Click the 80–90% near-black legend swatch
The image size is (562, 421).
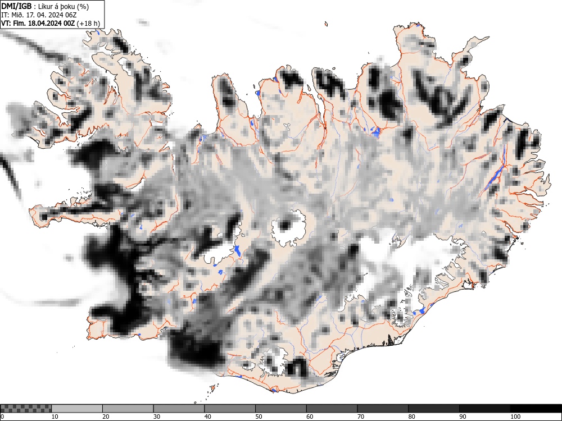(434, 409)
